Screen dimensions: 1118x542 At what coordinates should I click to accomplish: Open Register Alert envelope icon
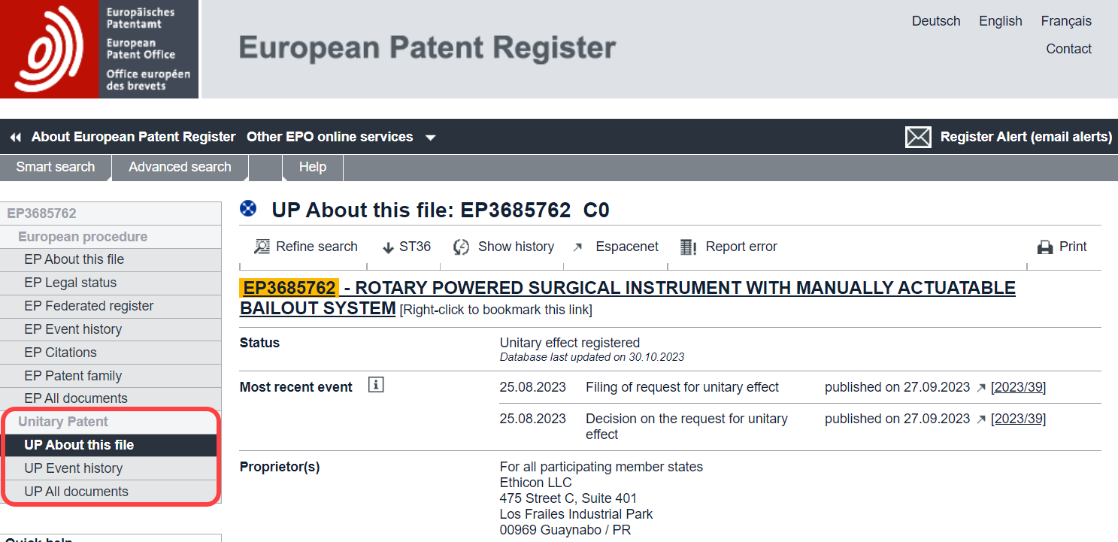[x=918, y=137]
